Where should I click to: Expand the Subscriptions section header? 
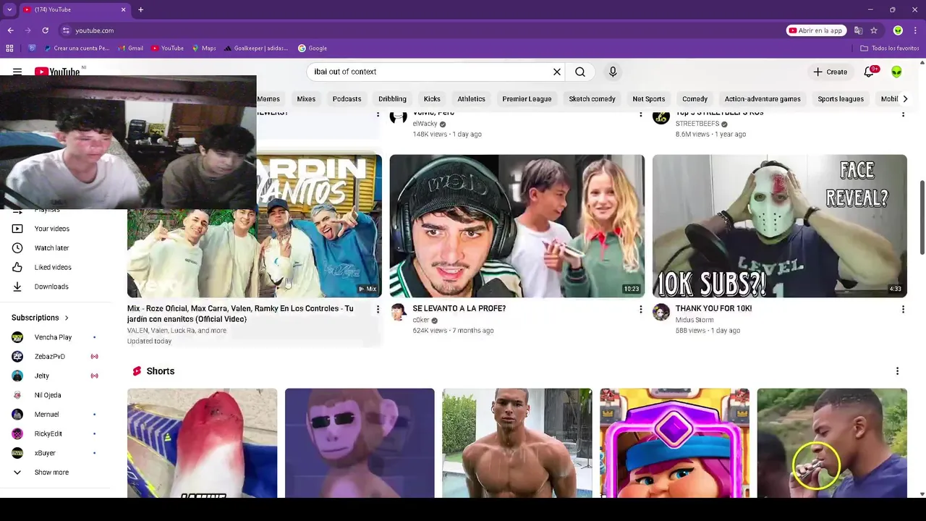point(41,318)
